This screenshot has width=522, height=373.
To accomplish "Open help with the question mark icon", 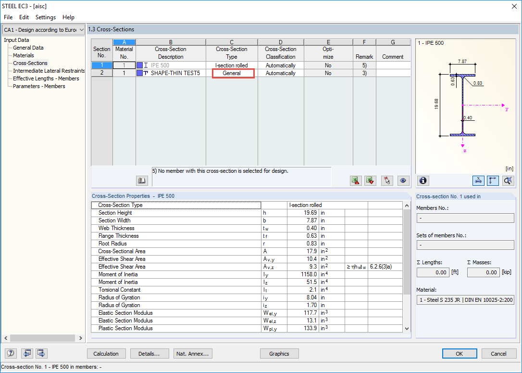I will 11,353.
